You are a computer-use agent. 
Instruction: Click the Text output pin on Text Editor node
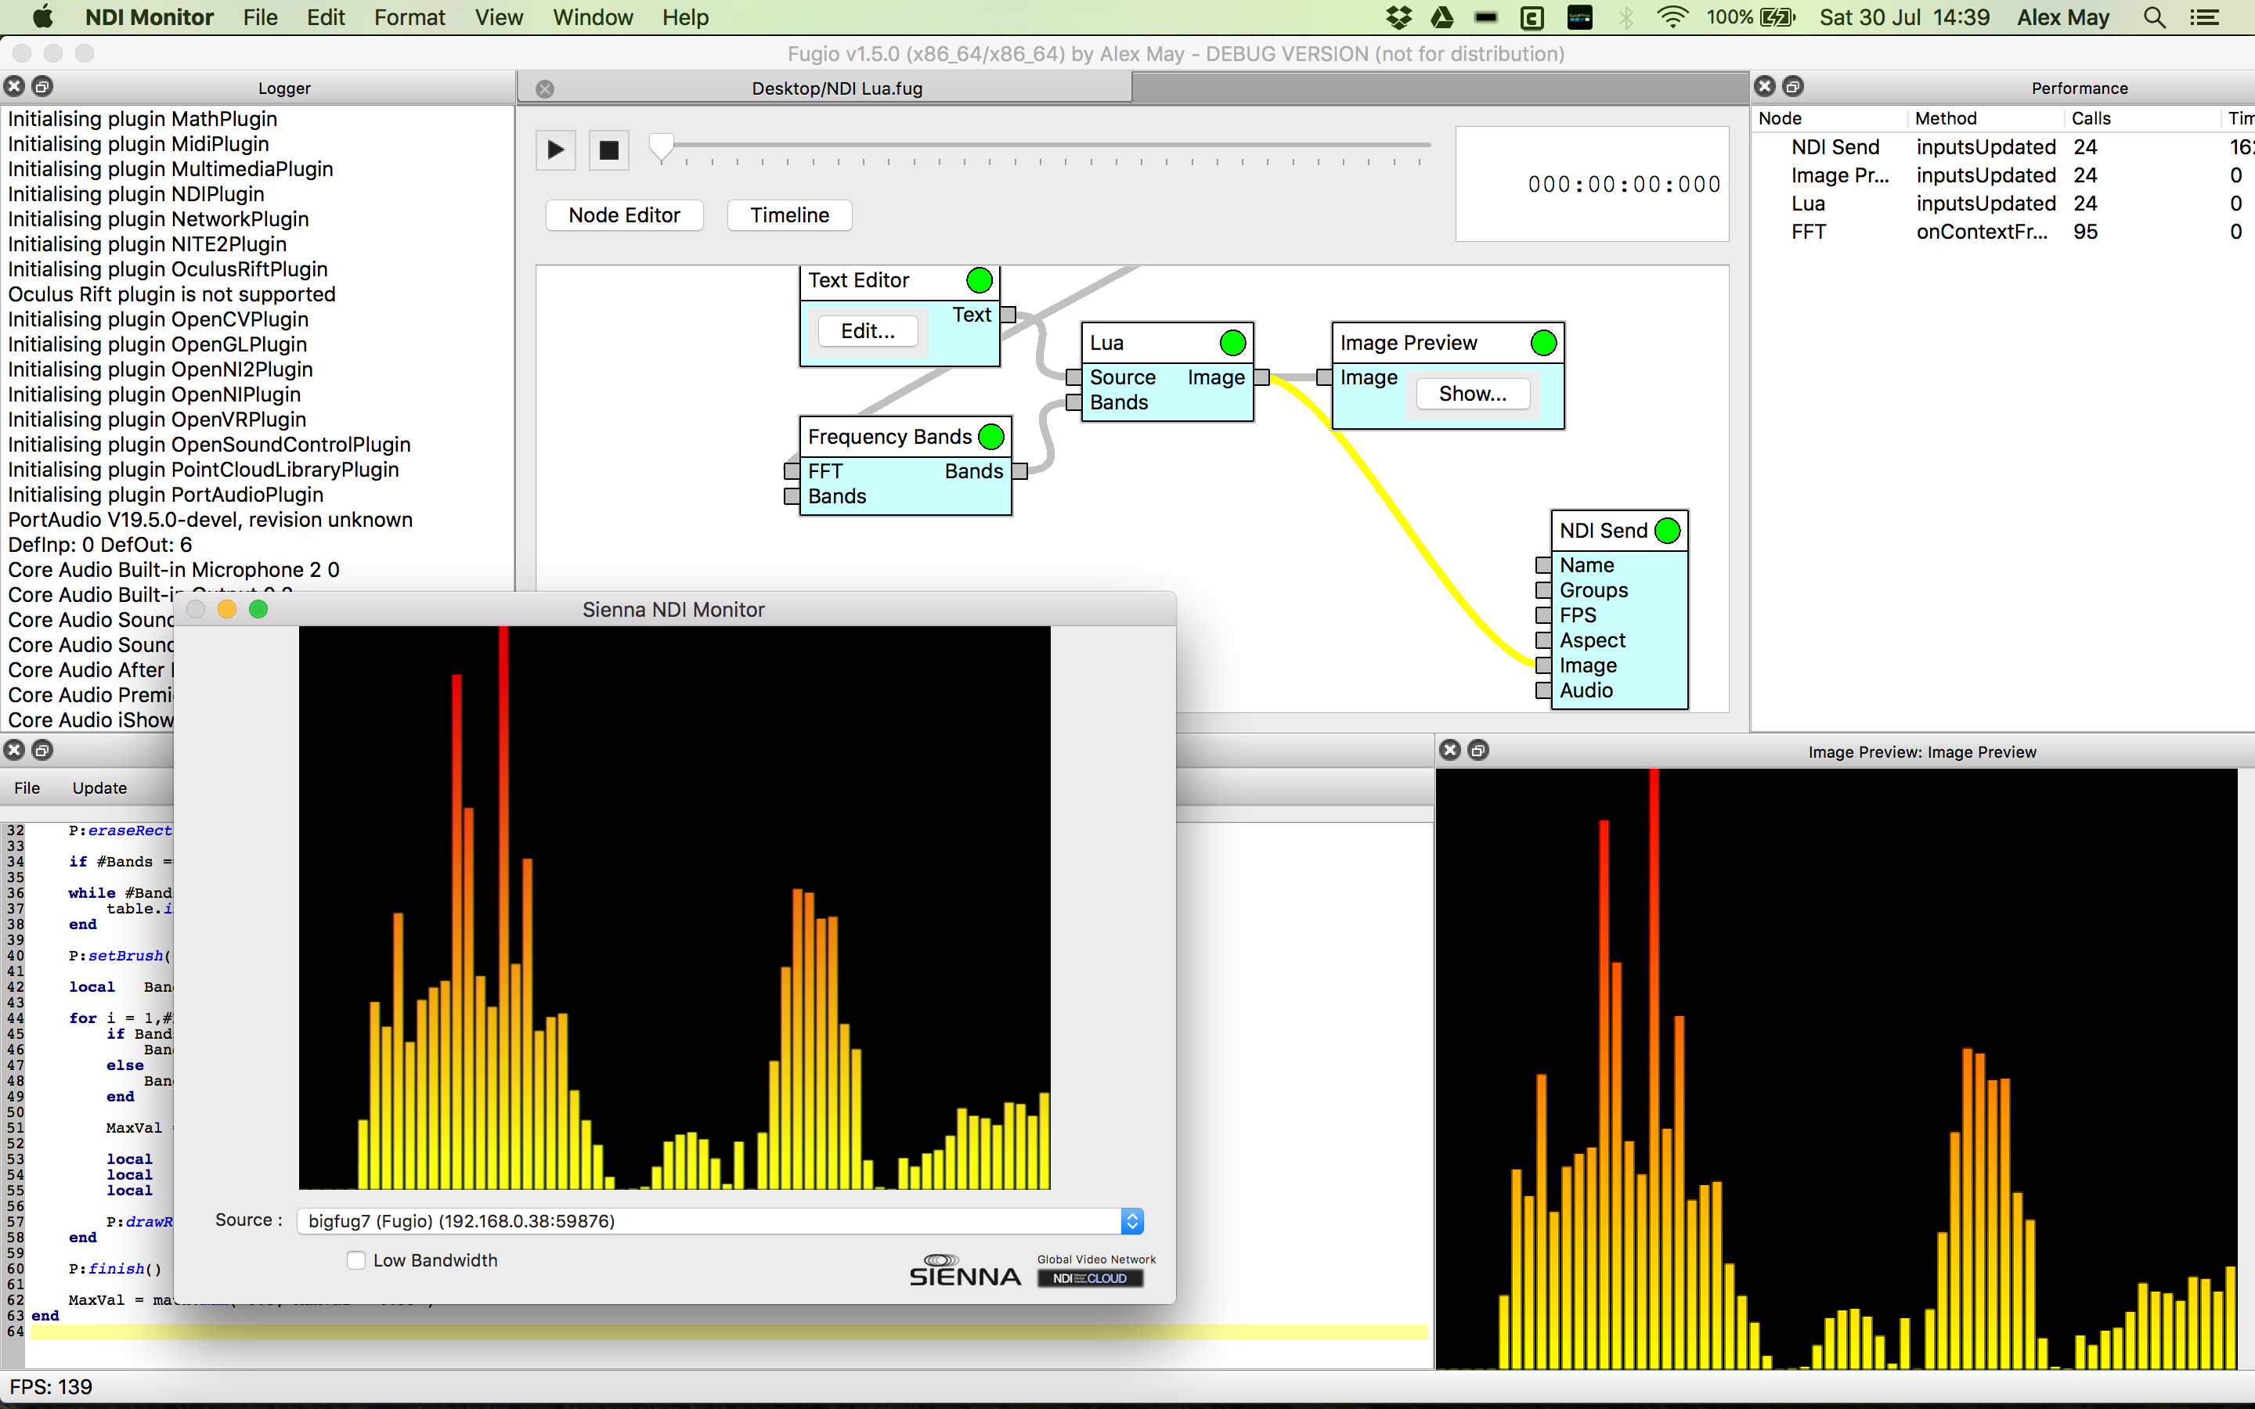coord(1007,315)
